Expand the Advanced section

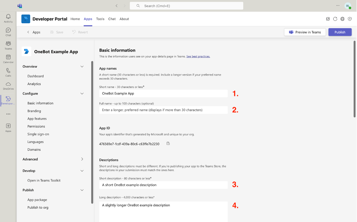(x=82, y=159)
